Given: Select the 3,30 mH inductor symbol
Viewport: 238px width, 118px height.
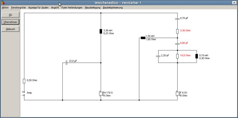Looking at the screenshot, I should (101, 31).
